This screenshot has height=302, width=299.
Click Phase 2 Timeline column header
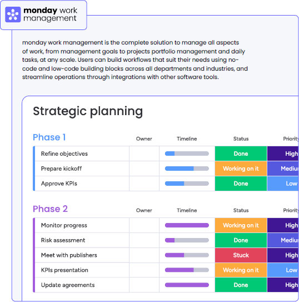coord(187,210)
